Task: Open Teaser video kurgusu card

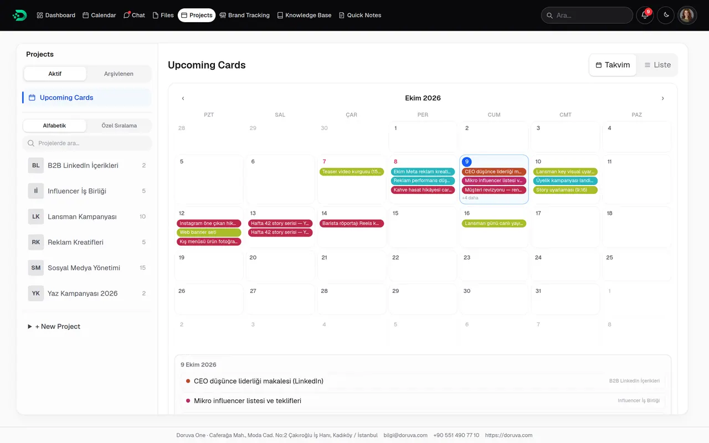Action: (352, 172)
